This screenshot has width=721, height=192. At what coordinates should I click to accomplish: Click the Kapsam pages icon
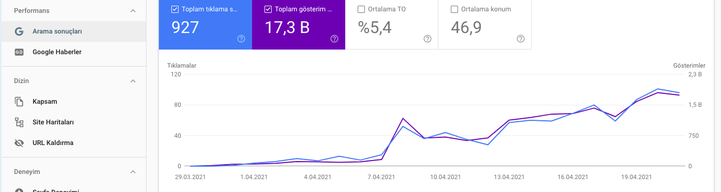click(19, 102)
